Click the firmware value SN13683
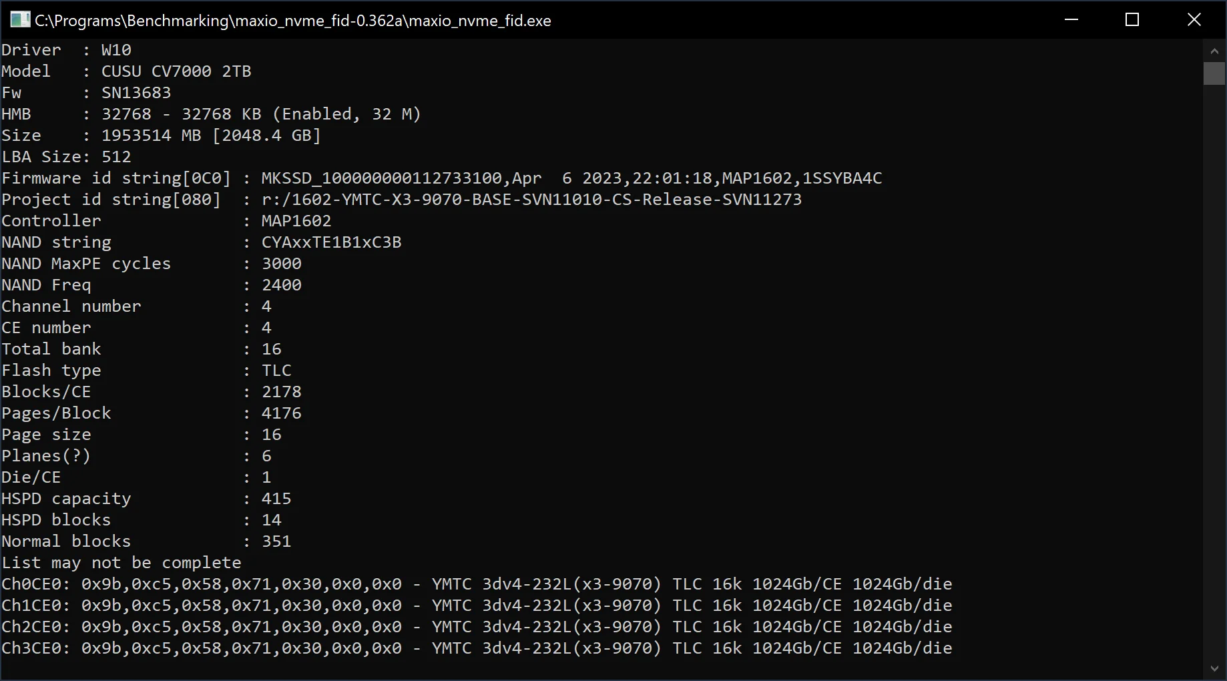Screen dimensions: 1227x681 [136, 93]
